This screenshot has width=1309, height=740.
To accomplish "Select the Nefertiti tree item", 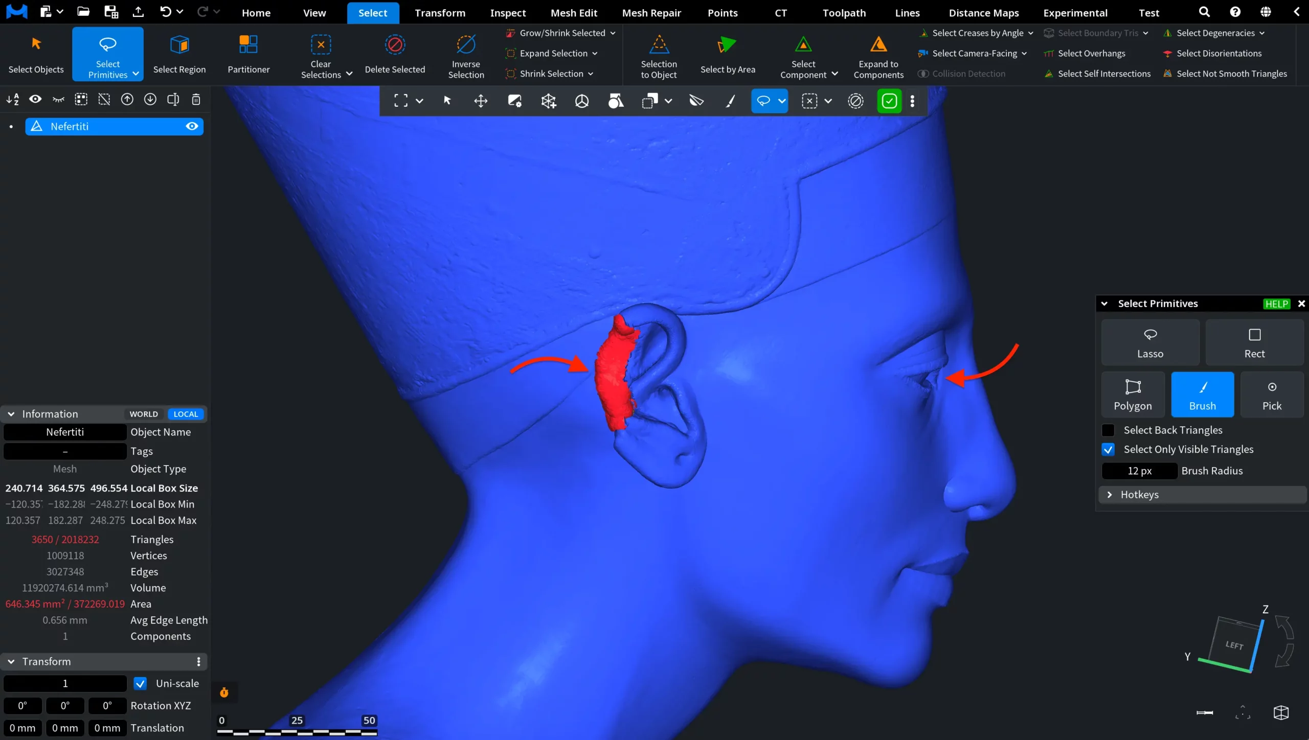I will 114,126.
